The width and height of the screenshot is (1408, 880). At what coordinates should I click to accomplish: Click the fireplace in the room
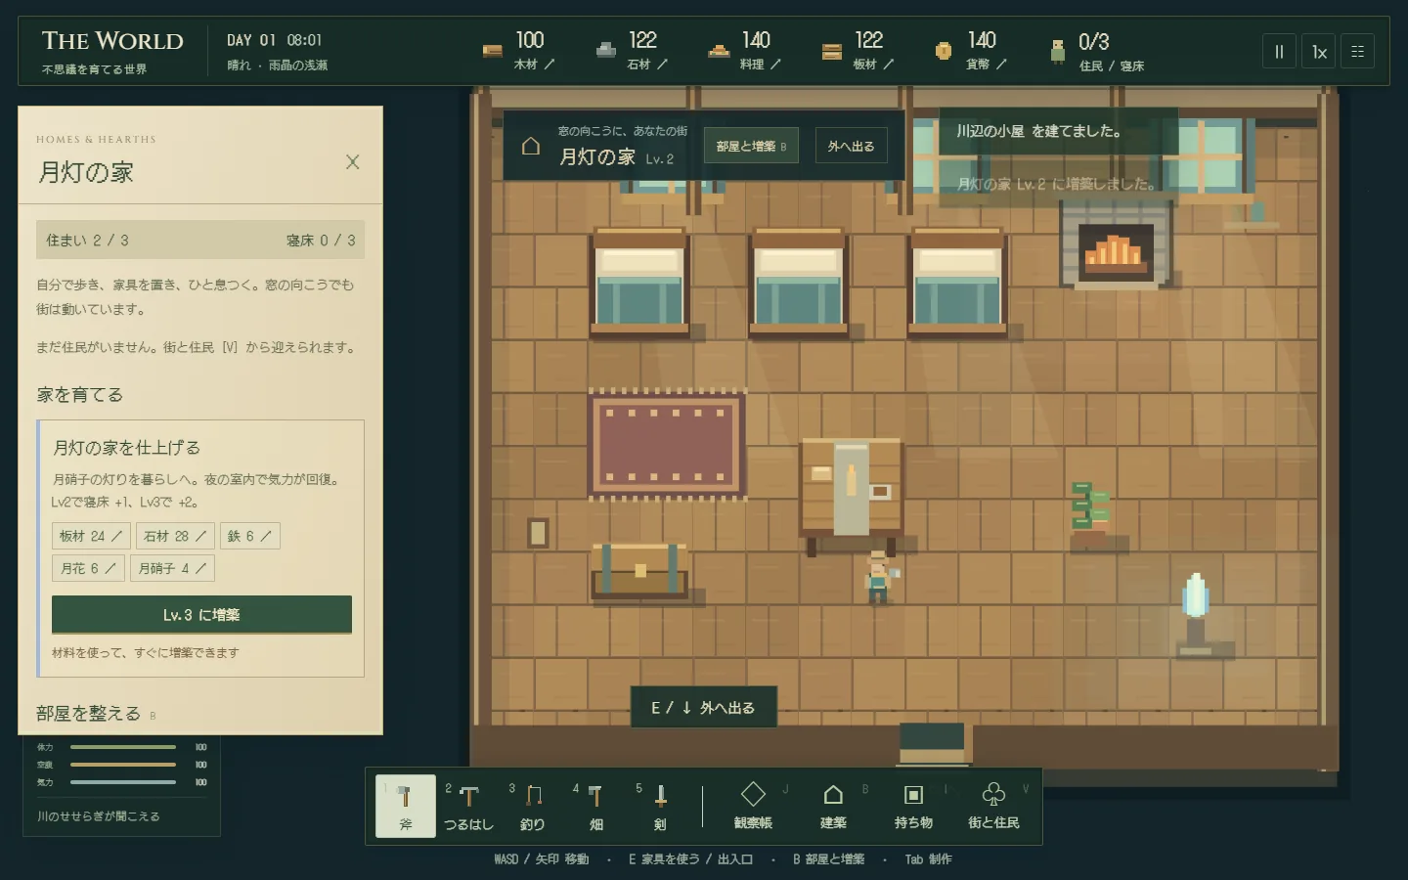click(x=1116, y=244)
